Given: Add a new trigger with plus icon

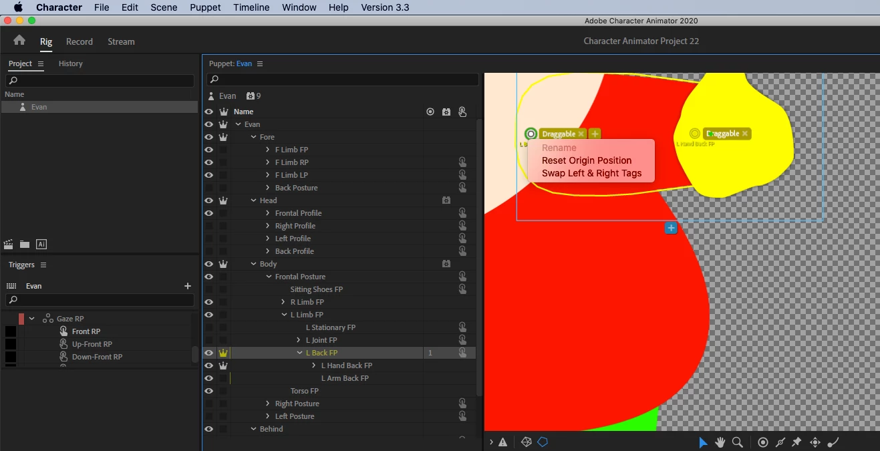Looking at the screenshot, I should (188, 286).
